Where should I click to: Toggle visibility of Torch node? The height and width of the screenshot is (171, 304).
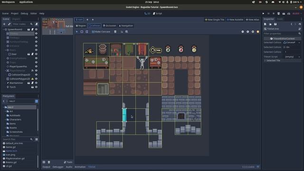tap(36, 87)
